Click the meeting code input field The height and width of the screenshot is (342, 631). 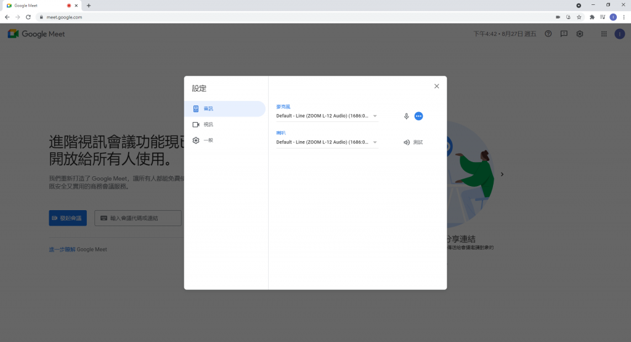coord(138,218)
